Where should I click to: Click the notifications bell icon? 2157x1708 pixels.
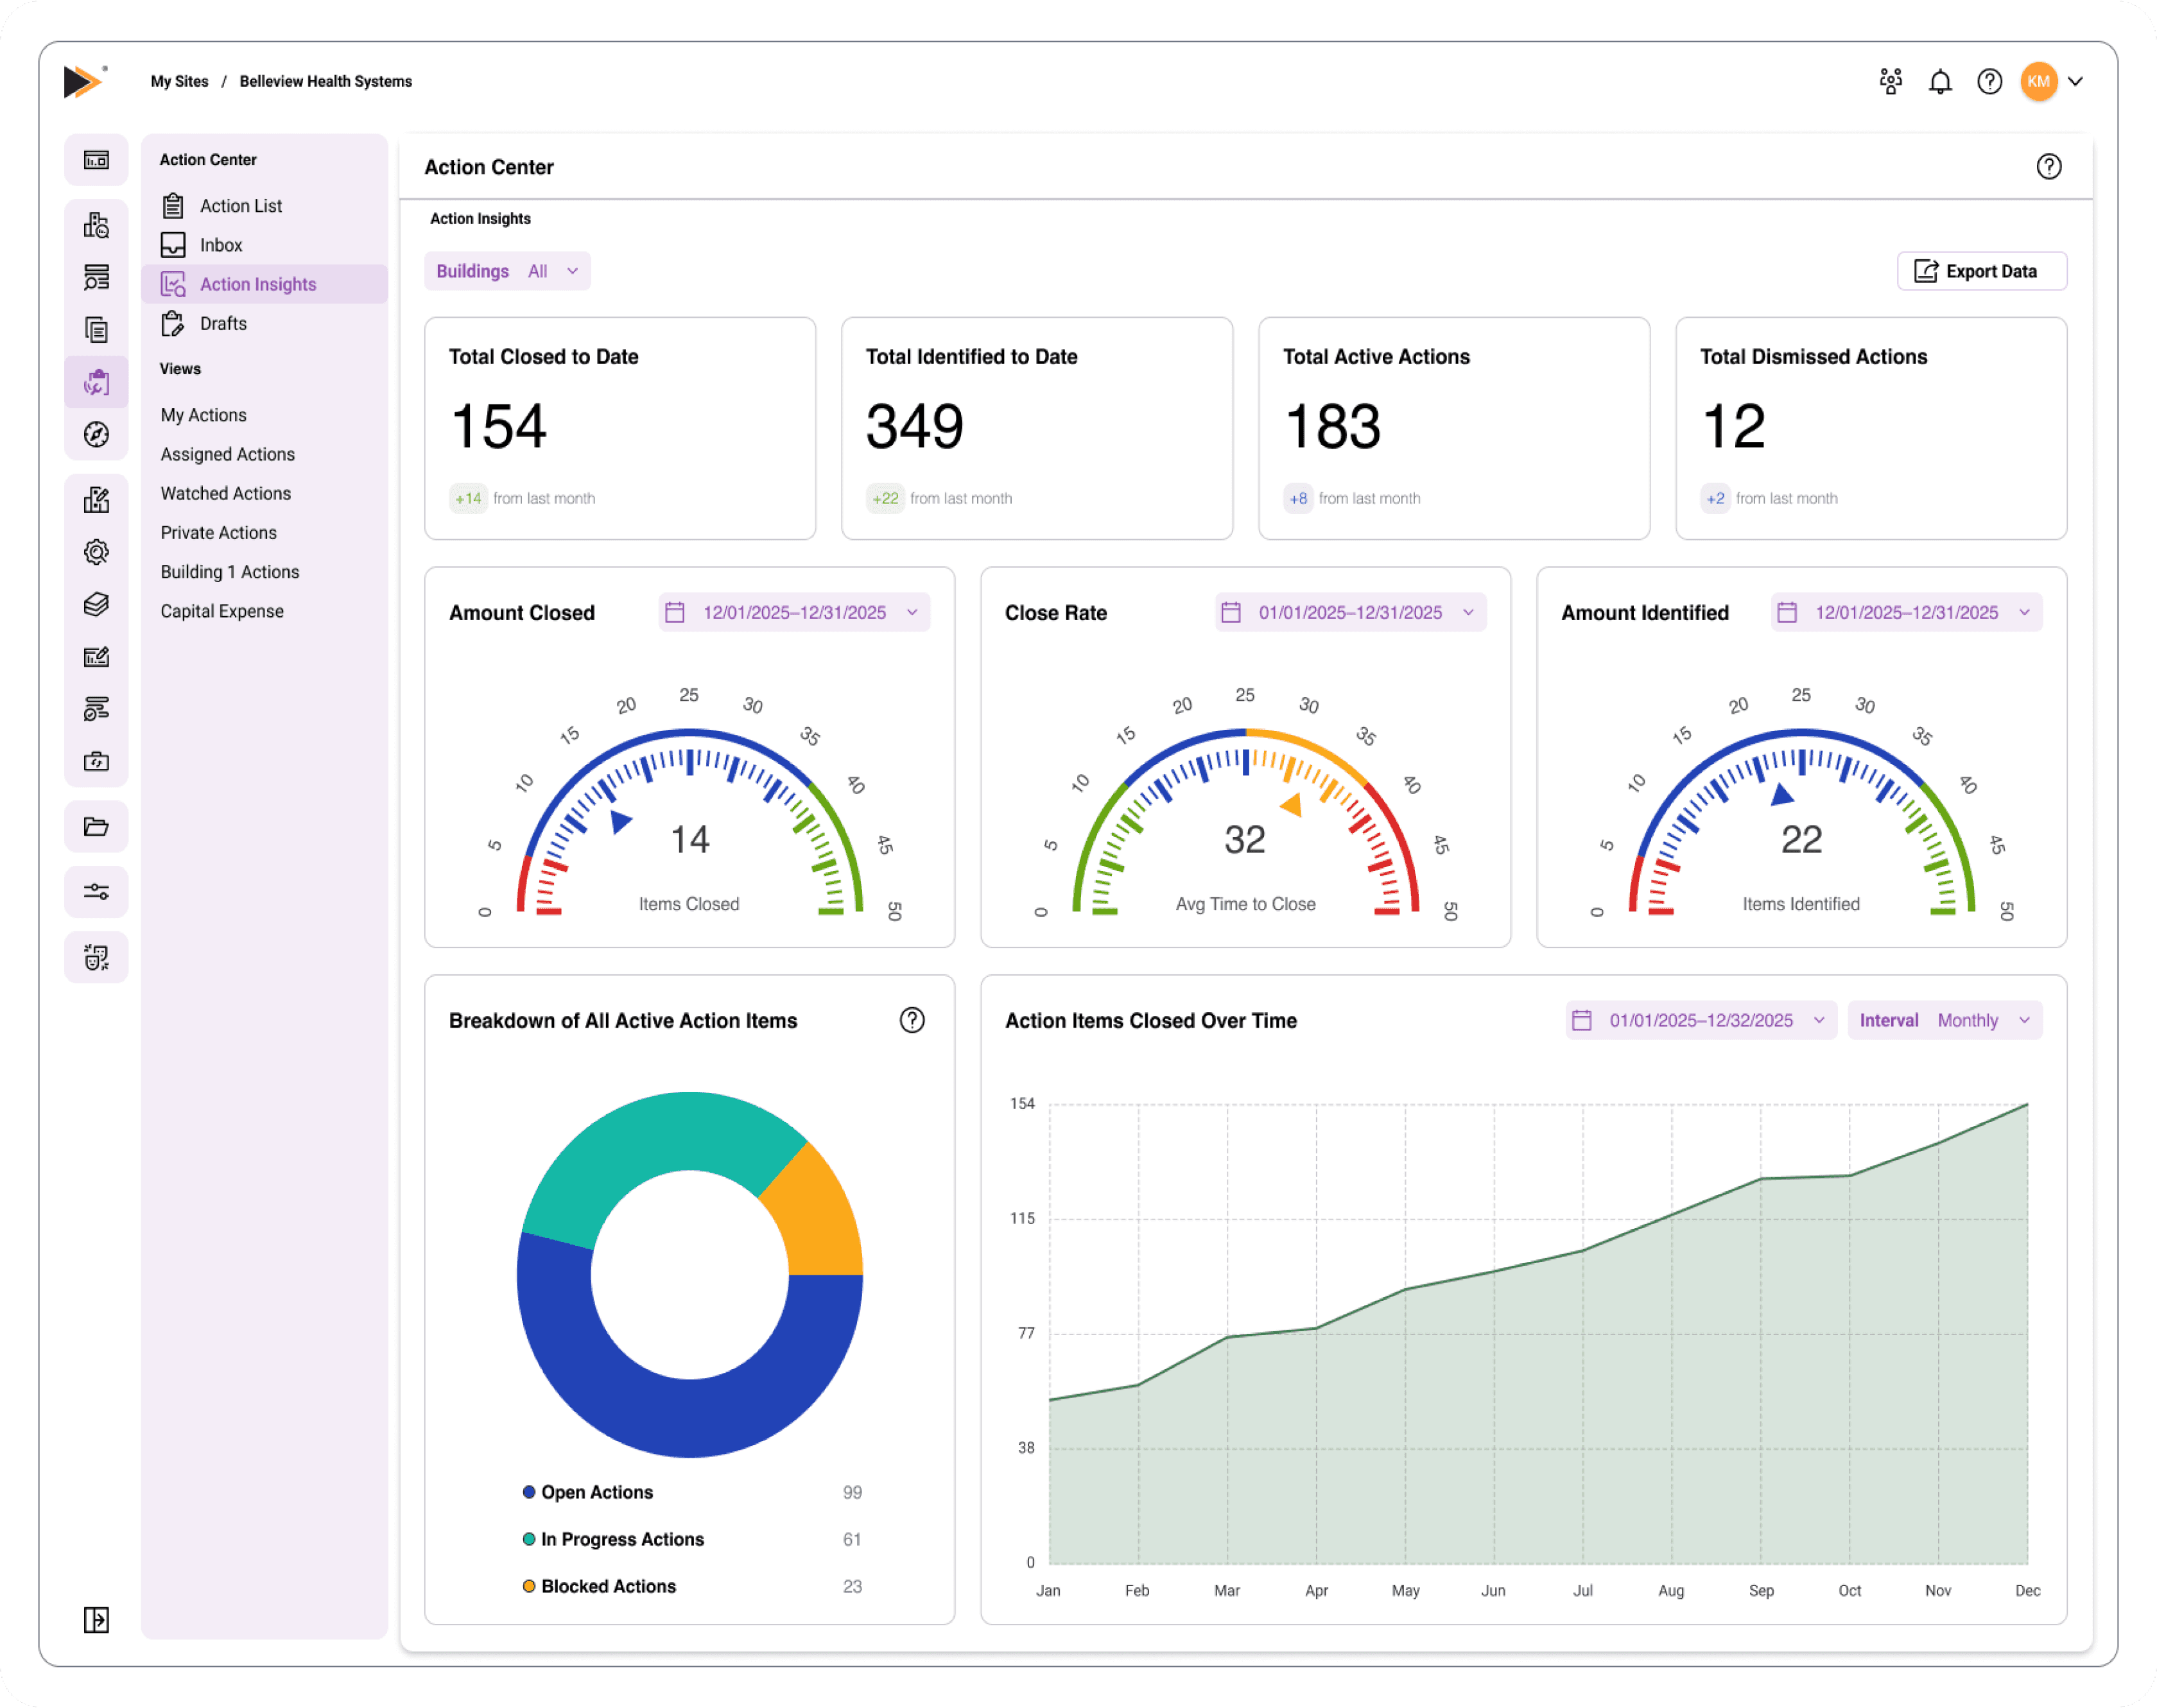(1939, 82)
